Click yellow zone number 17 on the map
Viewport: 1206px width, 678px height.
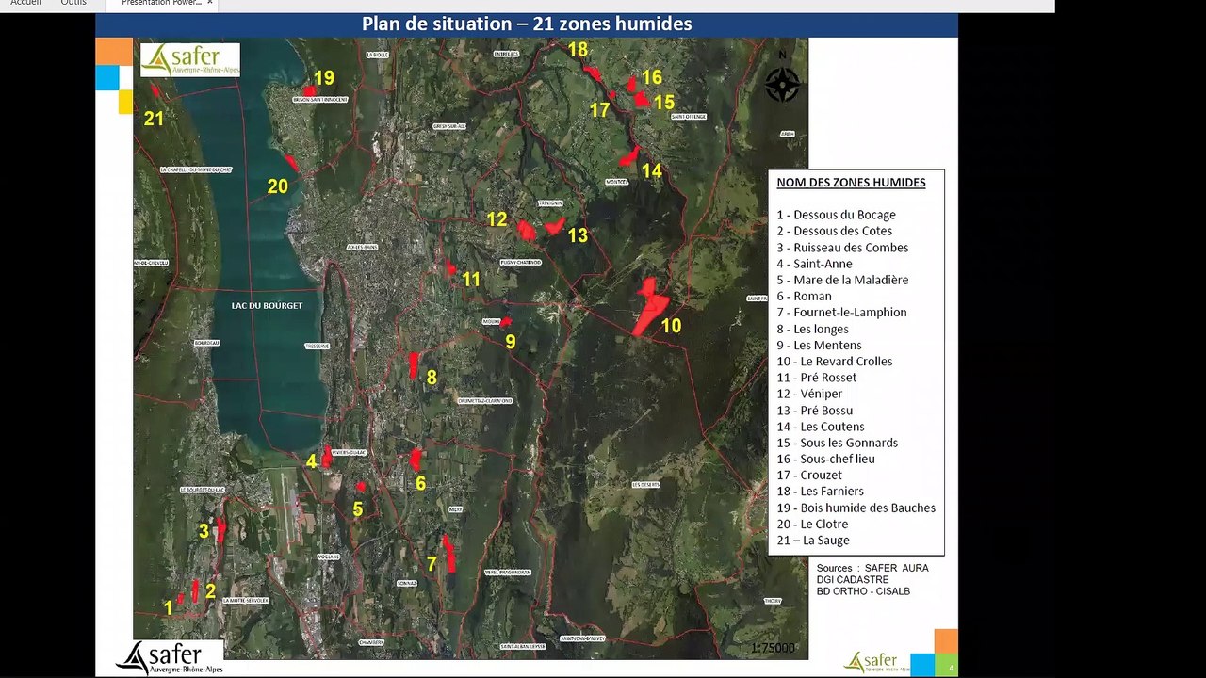[600, 110]
